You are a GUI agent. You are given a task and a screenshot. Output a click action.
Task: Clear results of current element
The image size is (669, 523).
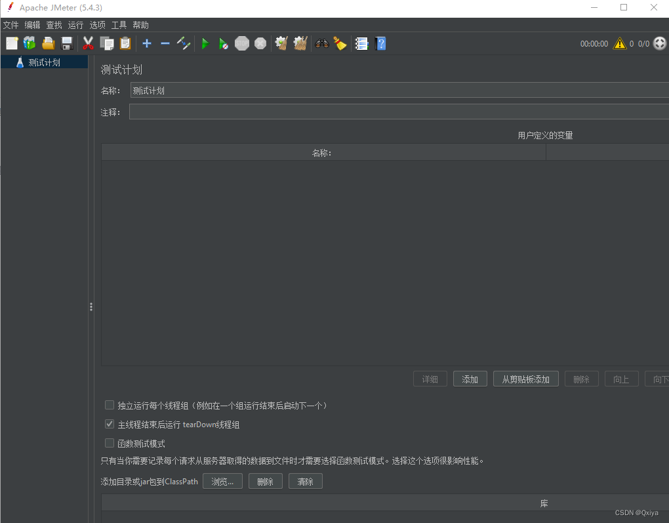281,43
